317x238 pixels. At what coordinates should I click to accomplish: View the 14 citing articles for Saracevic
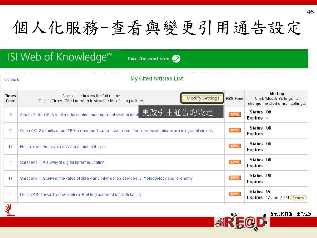click(11, 178)
